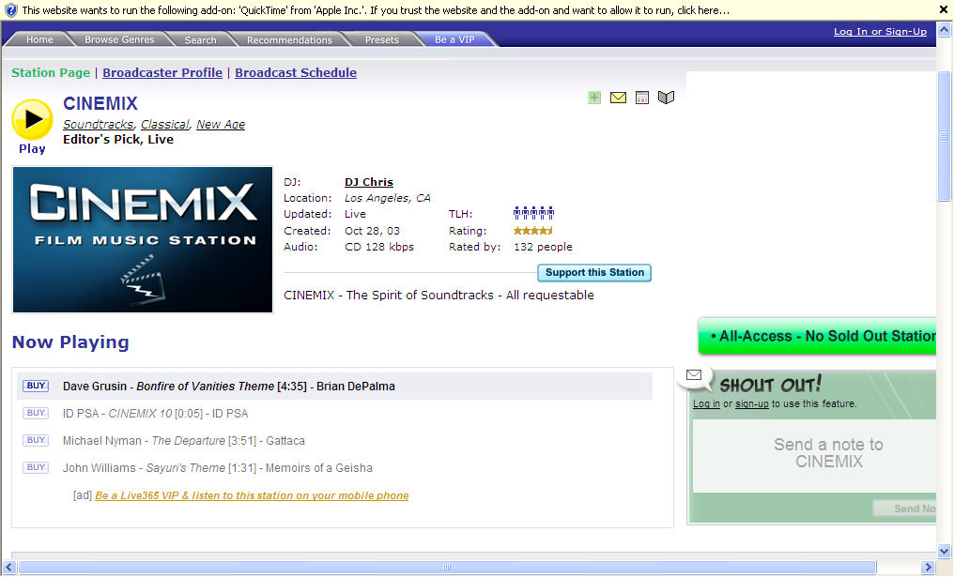The image size is (954, 577).
Task: Click the CINEMIX station title heading
Action: click(x=100, y=103)
